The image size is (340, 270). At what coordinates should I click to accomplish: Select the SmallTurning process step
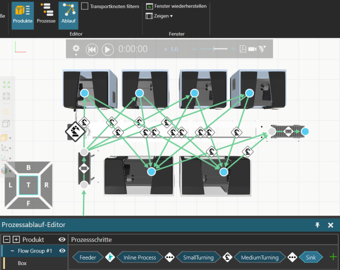198,257
